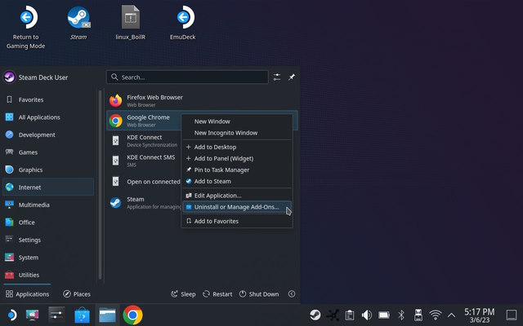Click into the launcher Search field
The image size is (523, 326).
pyautogui.click(x=187, y=77)
